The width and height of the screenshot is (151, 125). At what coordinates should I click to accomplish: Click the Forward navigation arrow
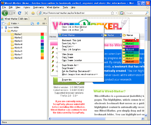pyautogui.click(x=11, y=13)
